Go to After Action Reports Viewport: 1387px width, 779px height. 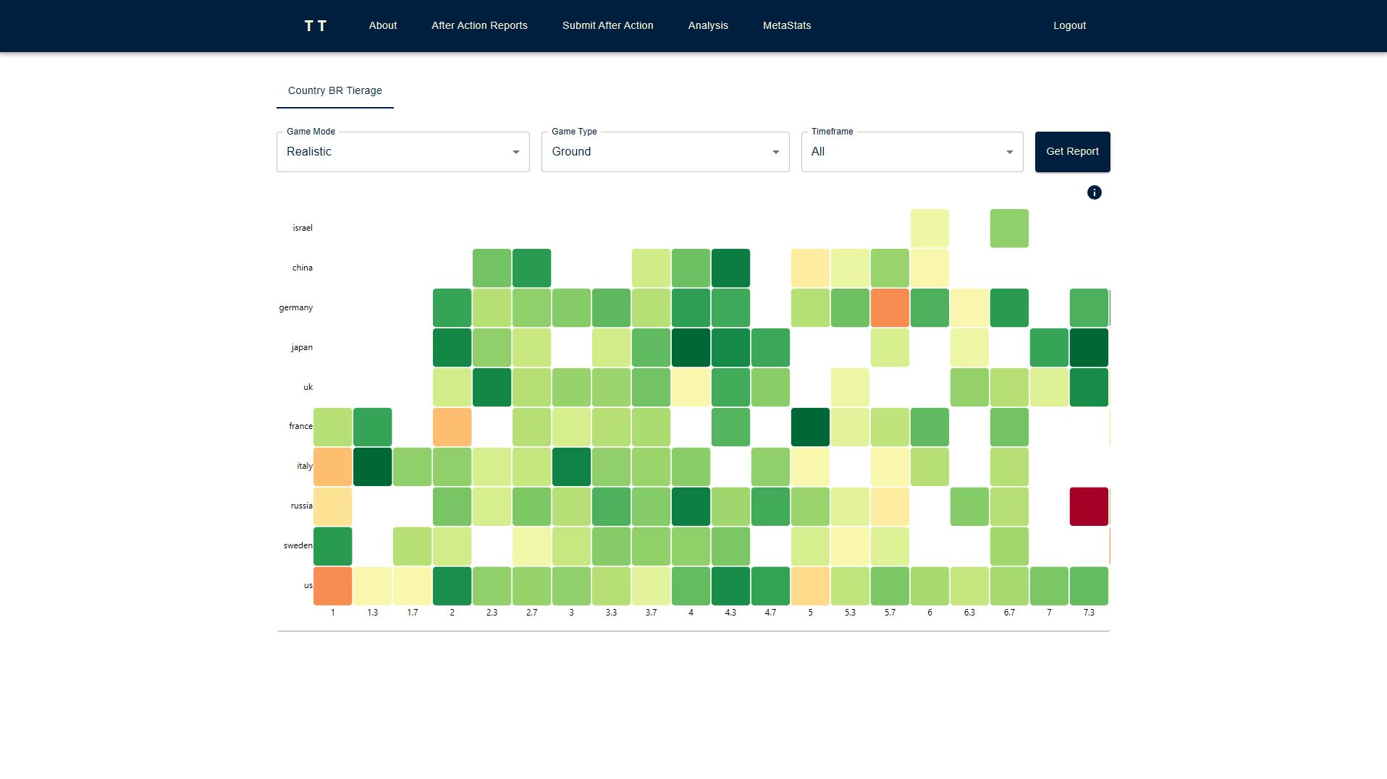(479, 25)
